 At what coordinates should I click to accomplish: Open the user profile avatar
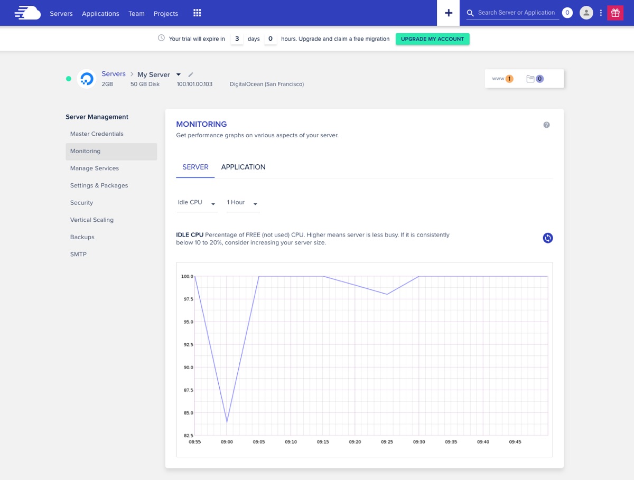click(x=586, y=13)
